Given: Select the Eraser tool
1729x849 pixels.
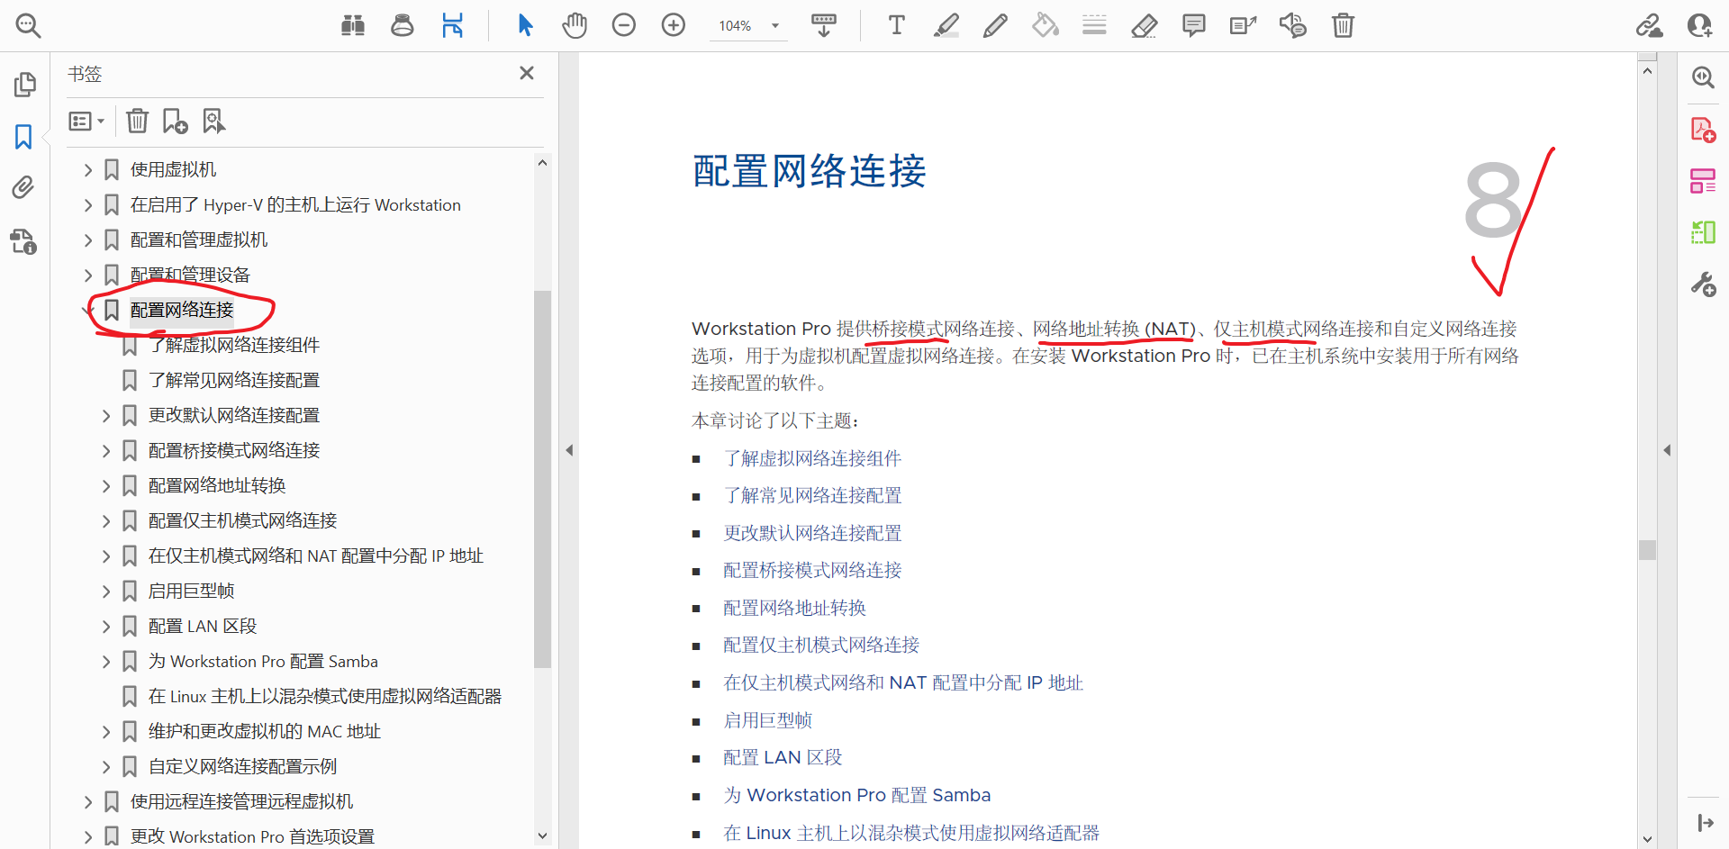Looking at the screenshot, I should coord(1144,25).
